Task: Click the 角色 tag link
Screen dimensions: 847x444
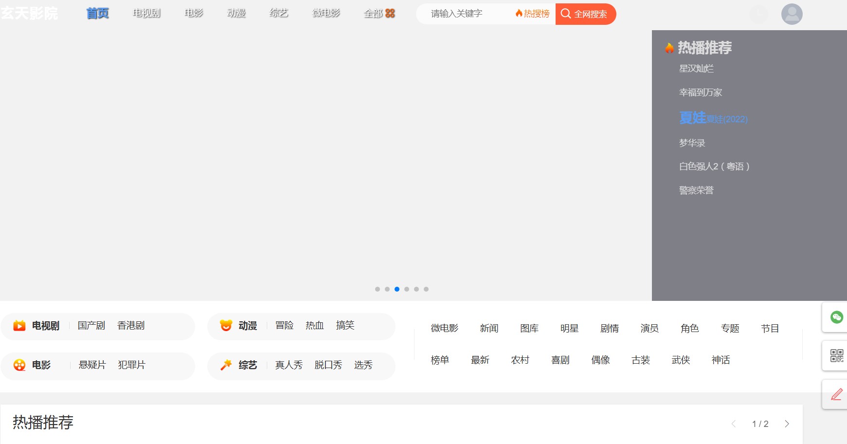Action: tap(690, 329)
